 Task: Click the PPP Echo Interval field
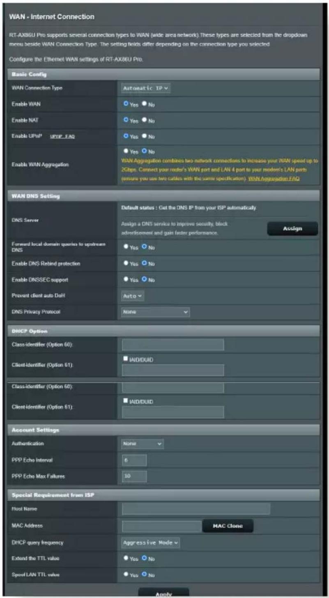[134, 460]
